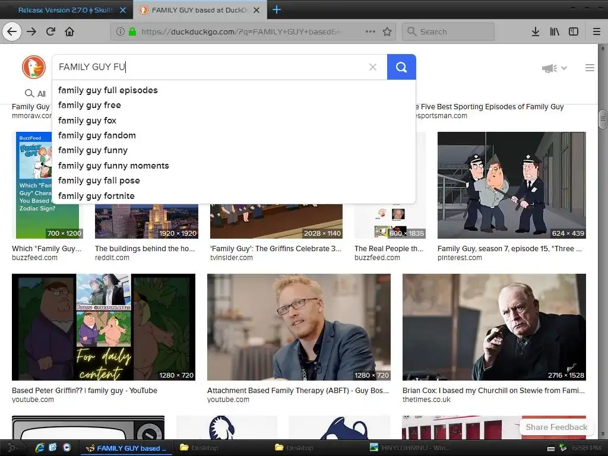Open the megaphone spread-the-word dropdown
Viewport: 608px width, 456px height.
click(x=555, y=68)
